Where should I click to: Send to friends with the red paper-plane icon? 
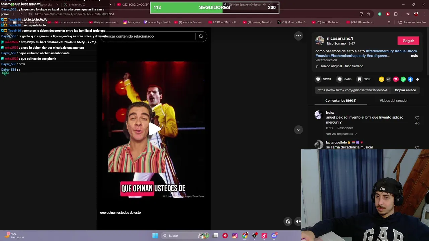396,79
